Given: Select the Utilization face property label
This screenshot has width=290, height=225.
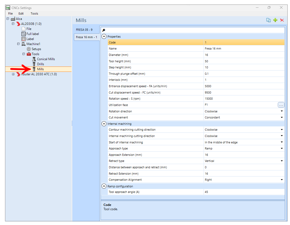Looking at the screenshot, I should [x=118, y=105].
